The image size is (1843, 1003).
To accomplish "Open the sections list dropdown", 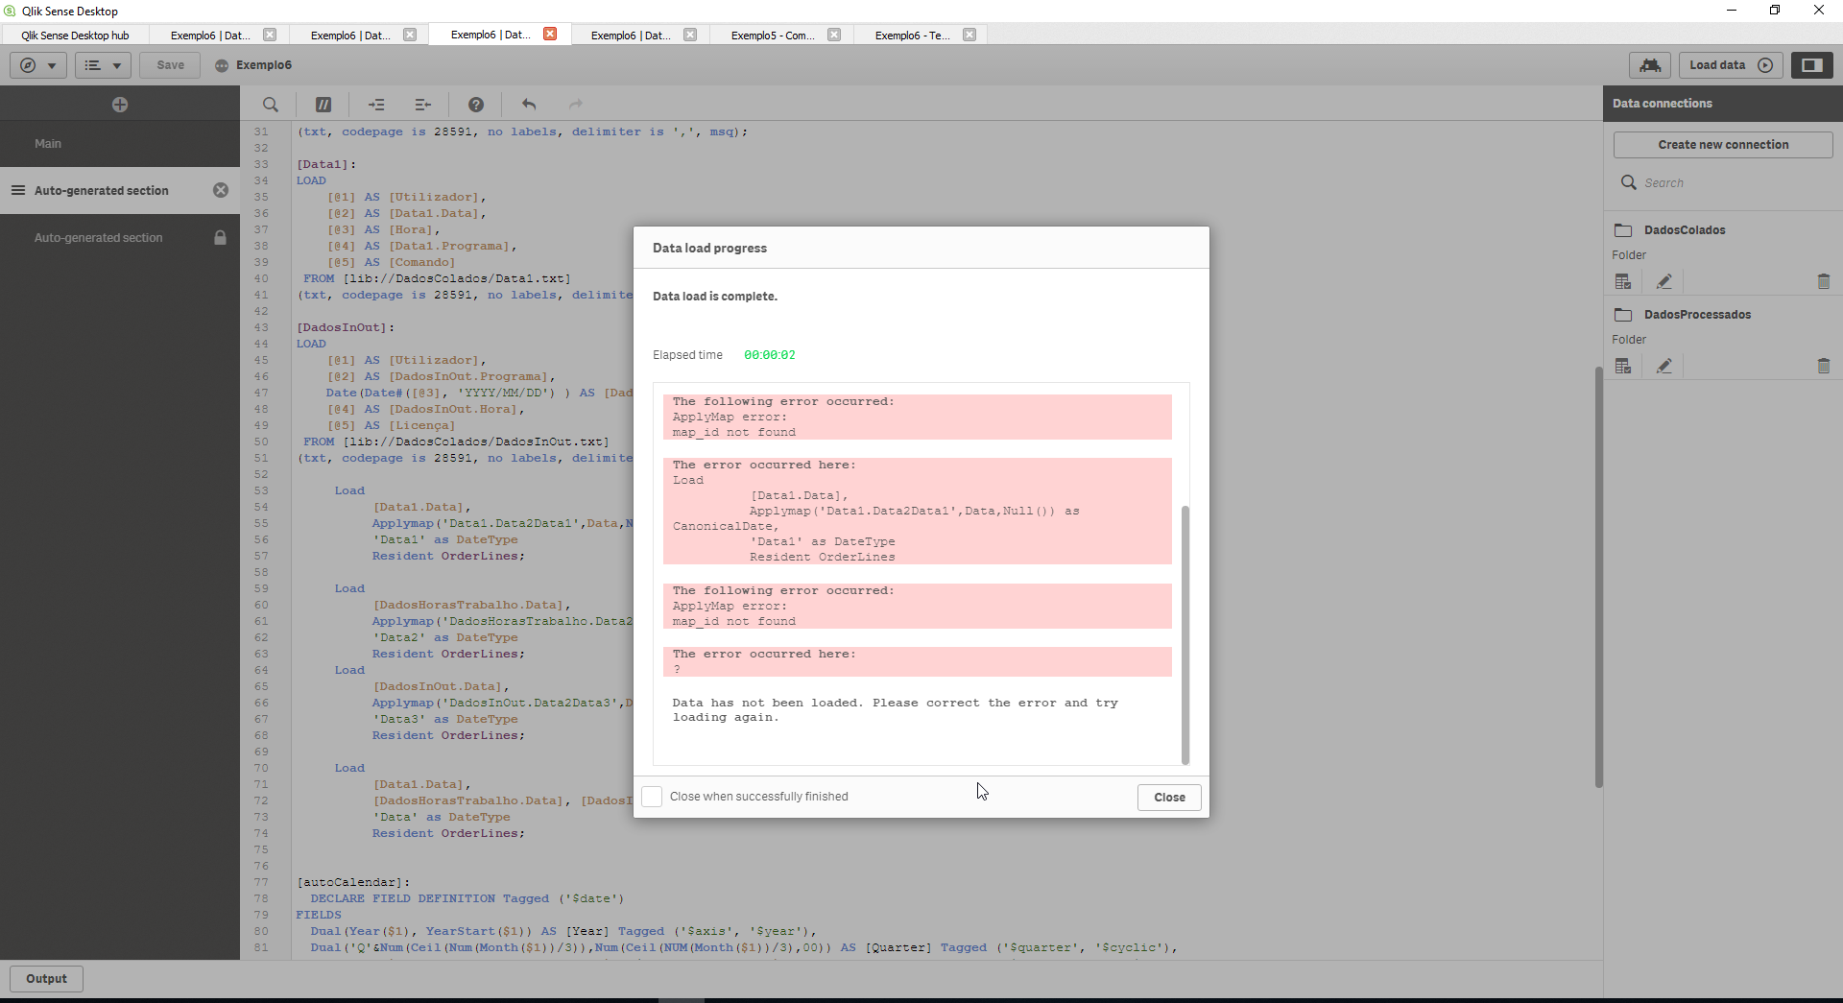I will (102, 65).
